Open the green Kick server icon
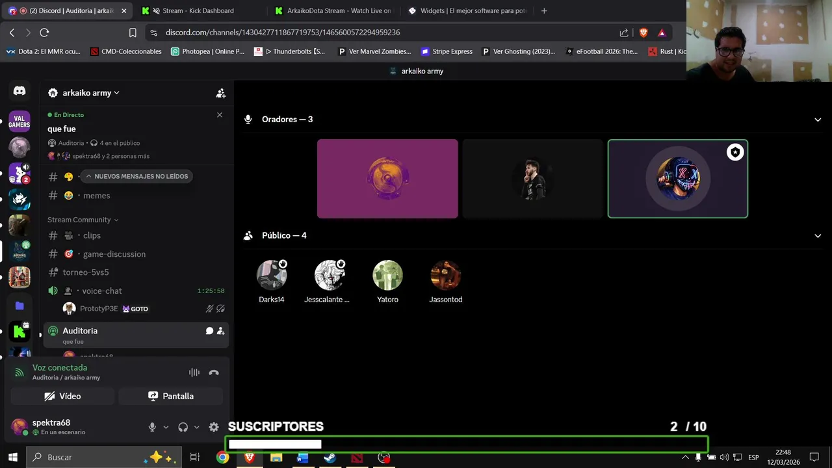This screenshot has height=468, width=832. pos(19,332)
